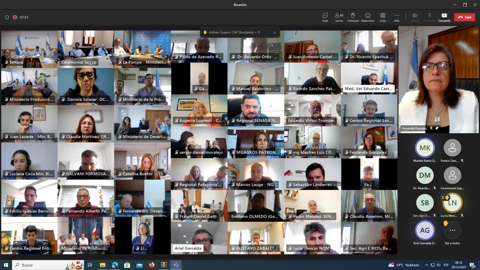Viewport: 480px width, 270px height.
Task: Open the Chat panel
Action: [325, 17]
